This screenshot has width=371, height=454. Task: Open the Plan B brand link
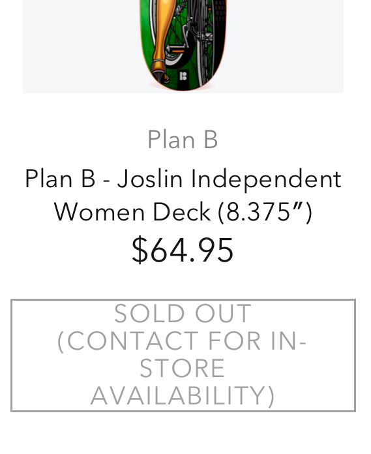point(183,140)
